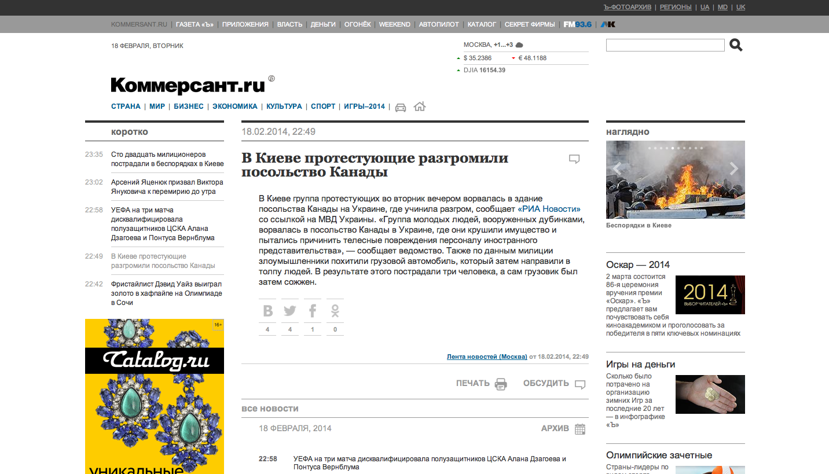Image resolution: width=829 pixels, height=474 pixels.
Task: Open КАТАЛОГ in top bar
Action: point(482,24)
